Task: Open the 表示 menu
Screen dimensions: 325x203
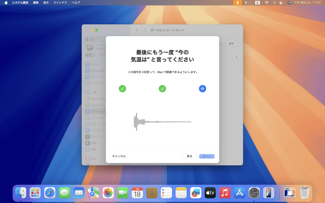Action: point(46,3)
